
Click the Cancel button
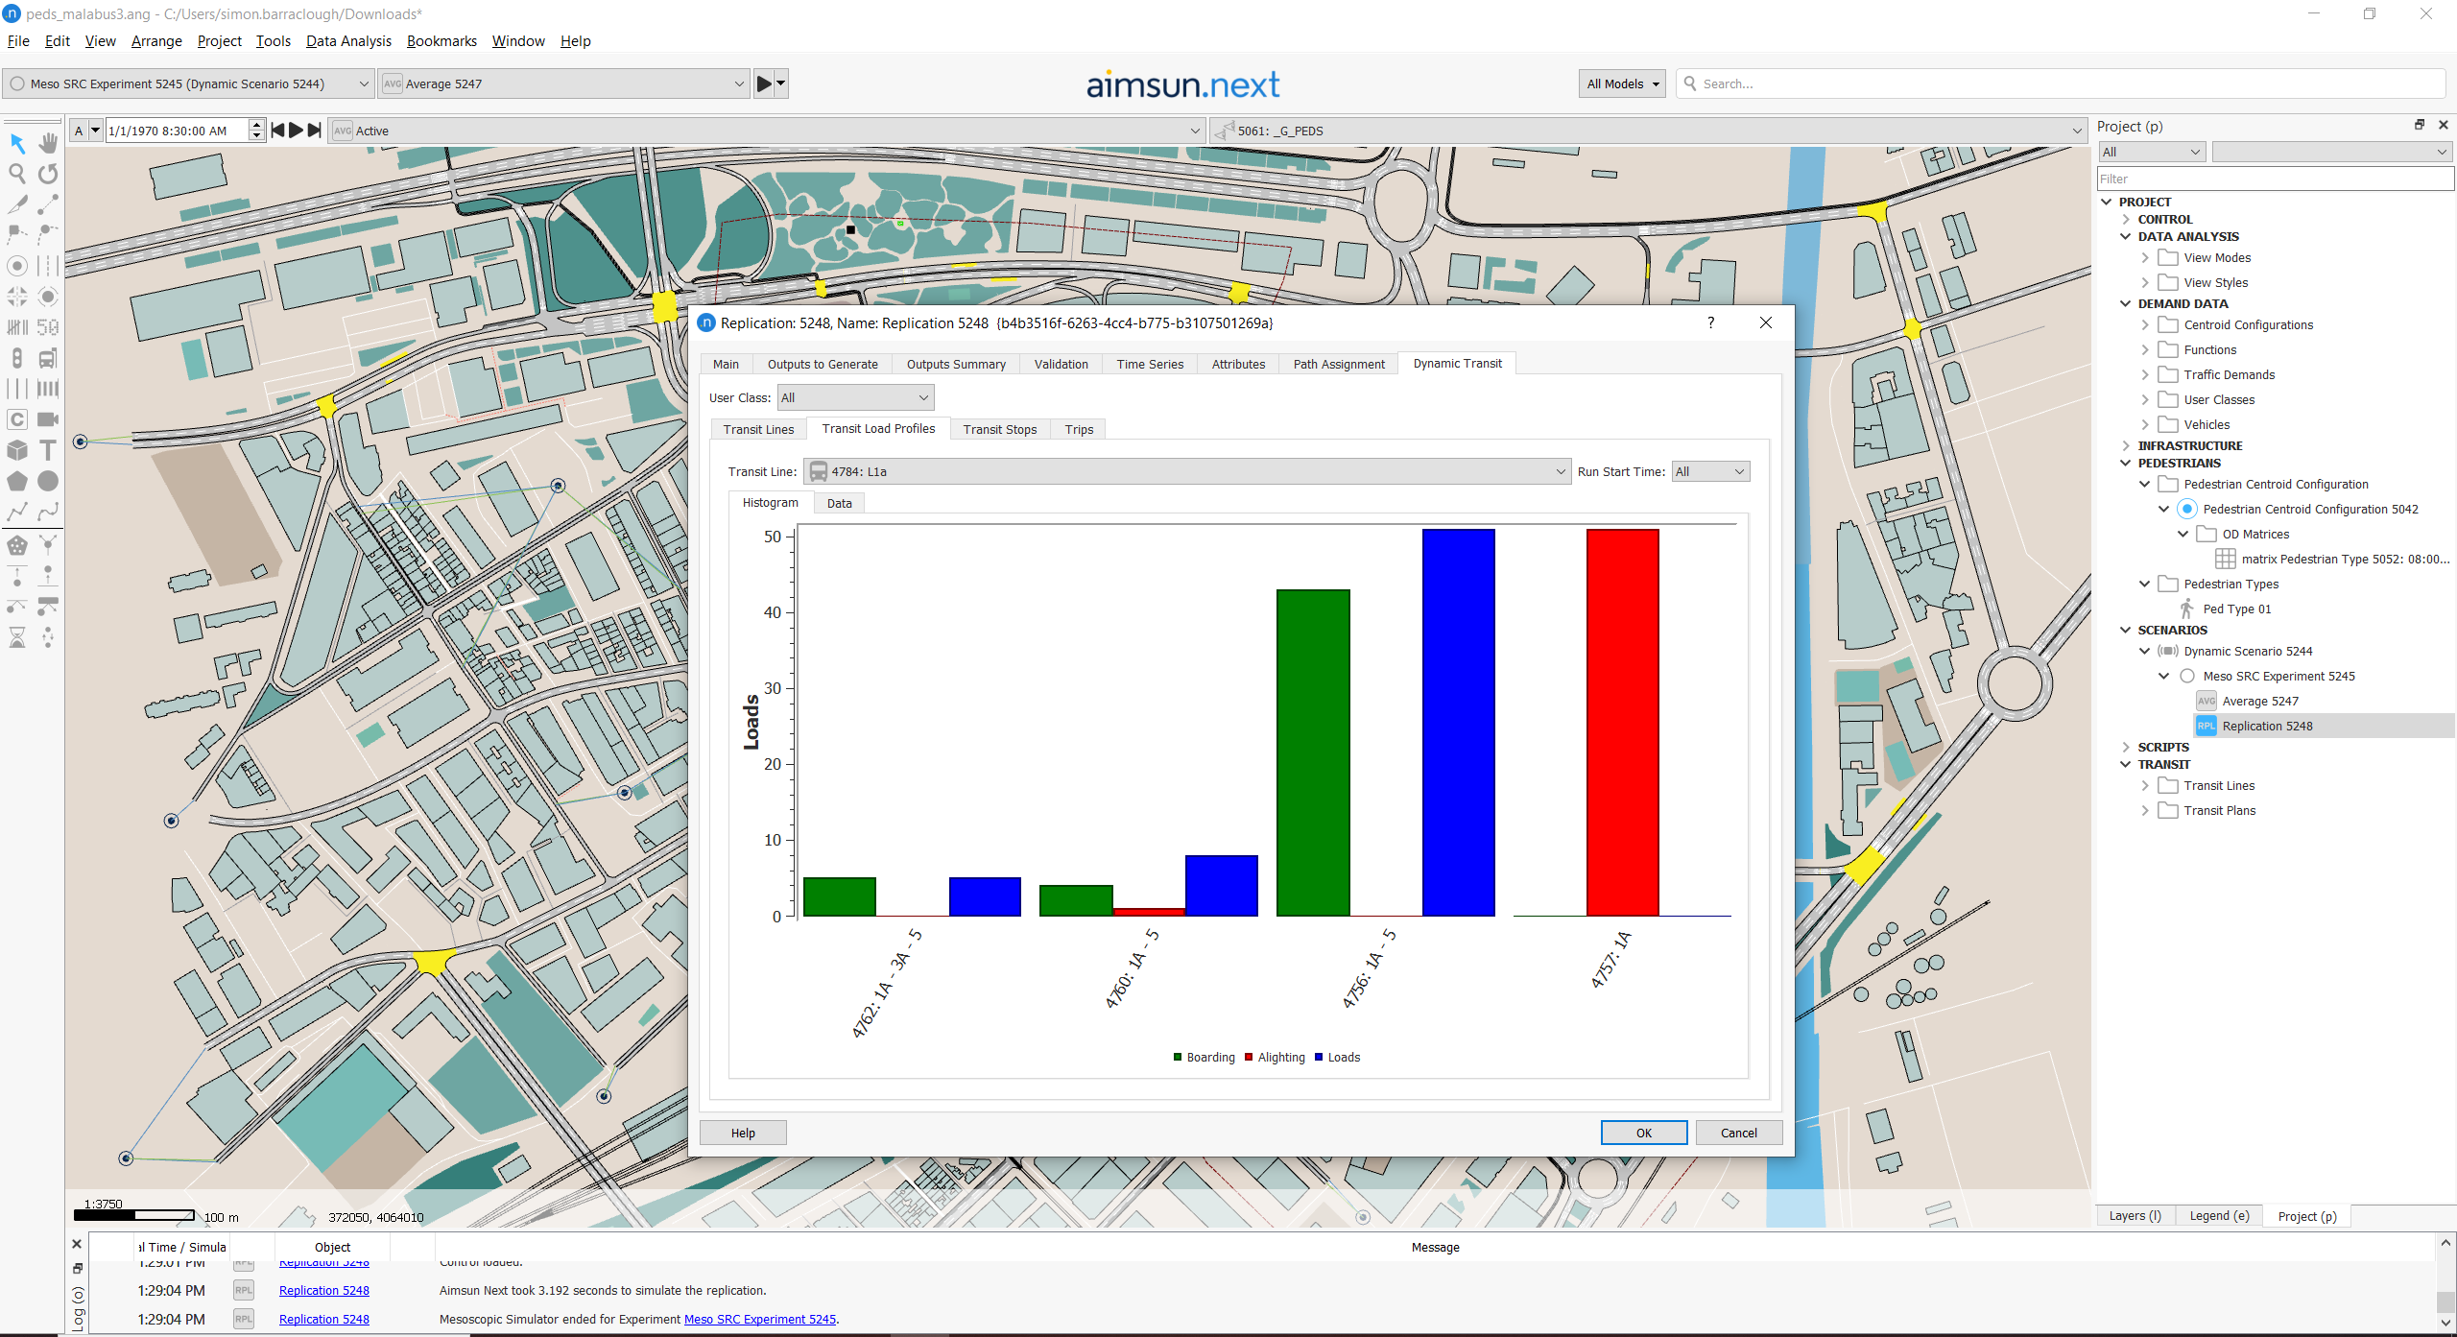coord(1738,1133)
